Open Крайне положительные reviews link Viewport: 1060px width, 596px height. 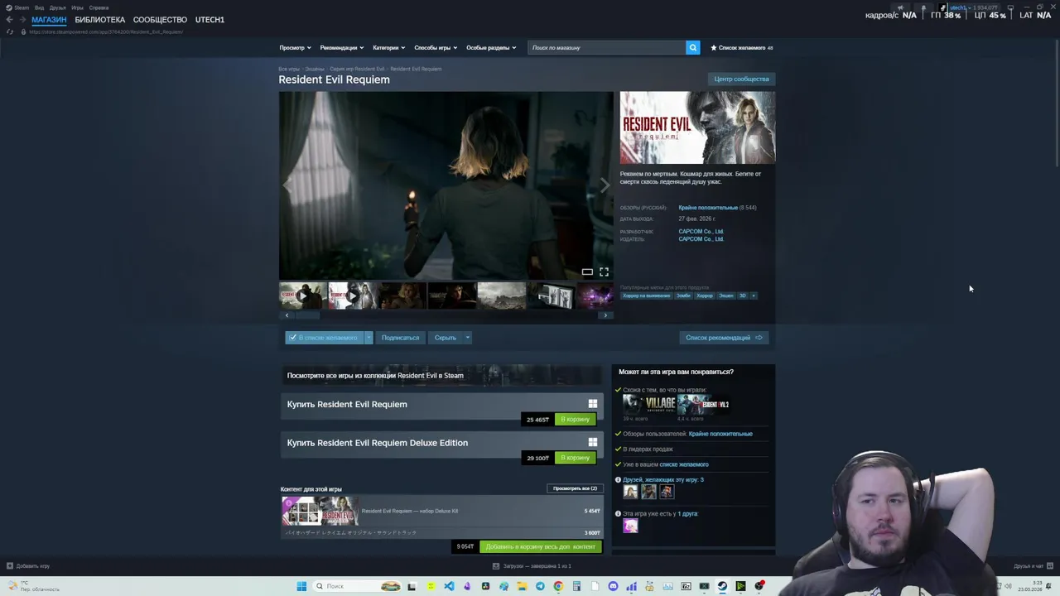pyautogui.click(x=707, y=208)
